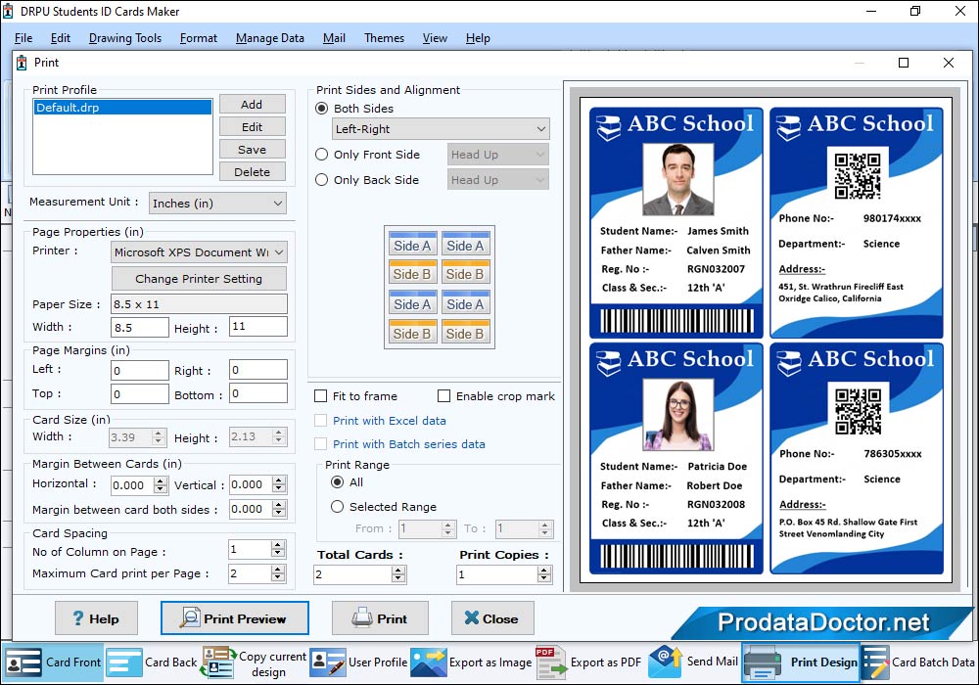Viewport: 979px width, 685px height.
Task: Select Default.drp print profile
Action: point(122,108)
